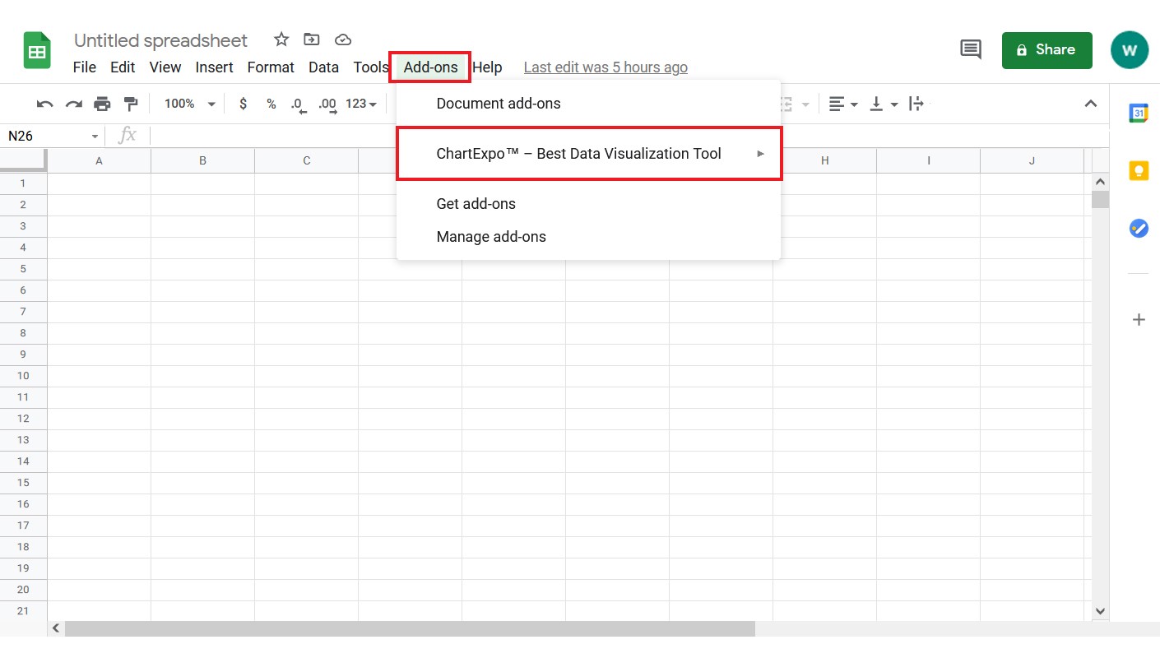This screenshot has height=658, width=1160.
Task: Open the Data menu
Action: 323,67
